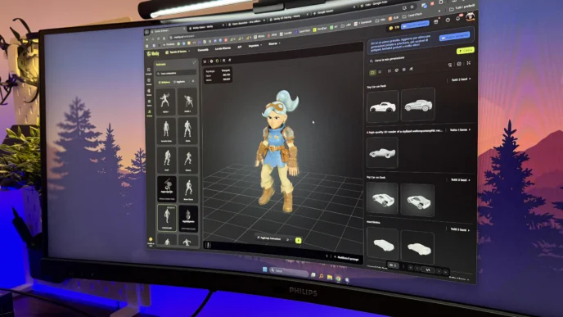563x317 pixels.
Task: Open the Remesh sidebar tool icon
Action: coord(149,102)
